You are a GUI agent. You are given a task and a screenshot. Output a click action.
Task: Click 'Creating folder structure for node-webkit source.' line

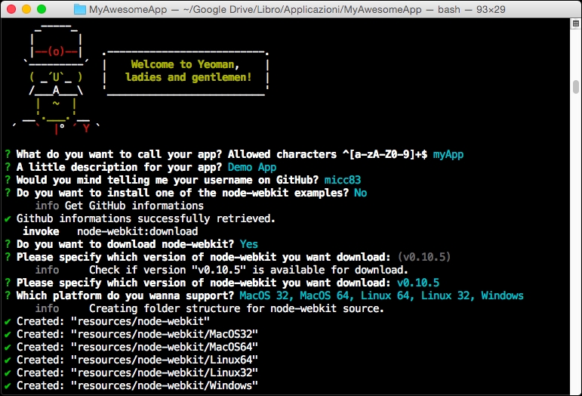(210, 308)
